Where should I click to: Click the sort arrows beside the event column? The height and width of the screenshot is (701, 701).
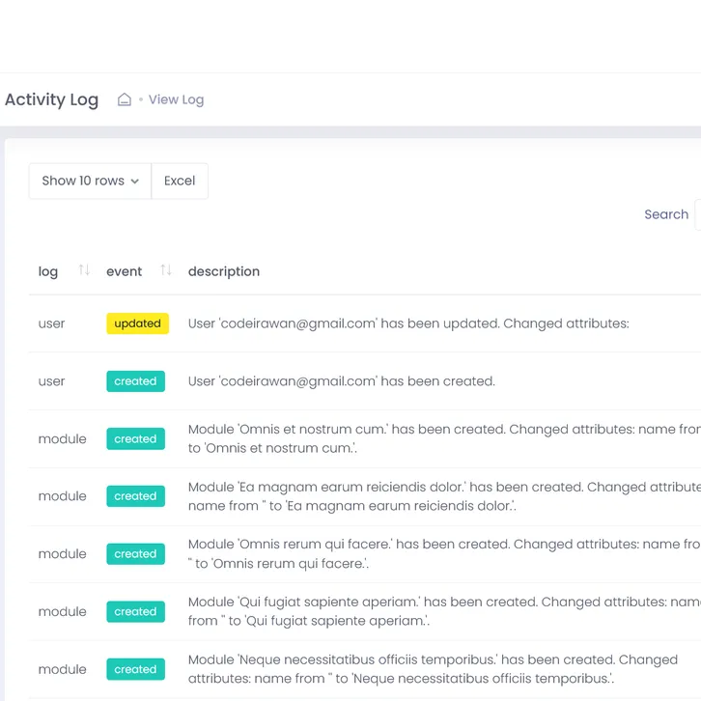pos(166,270)
